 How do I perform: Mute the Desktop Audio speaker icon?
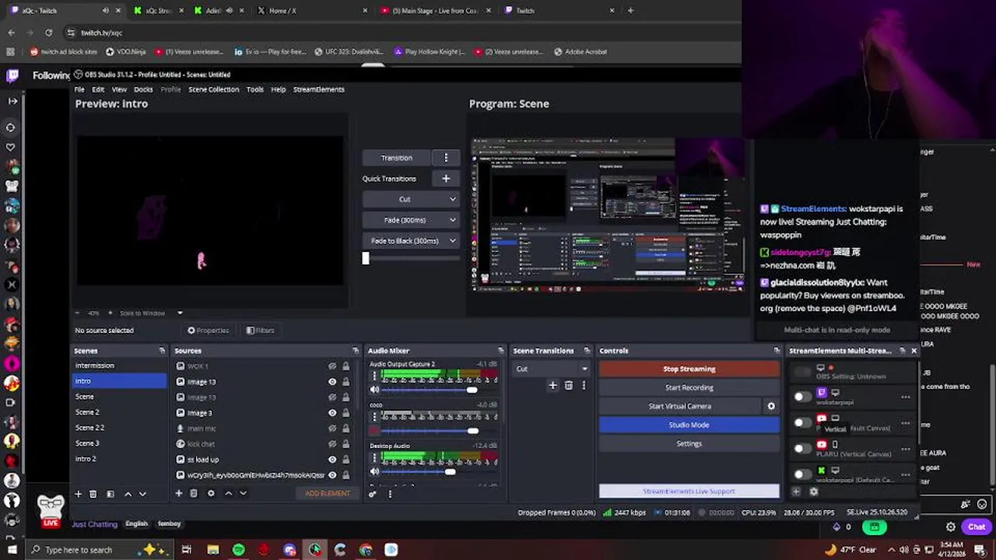click(x=374, y=471)
